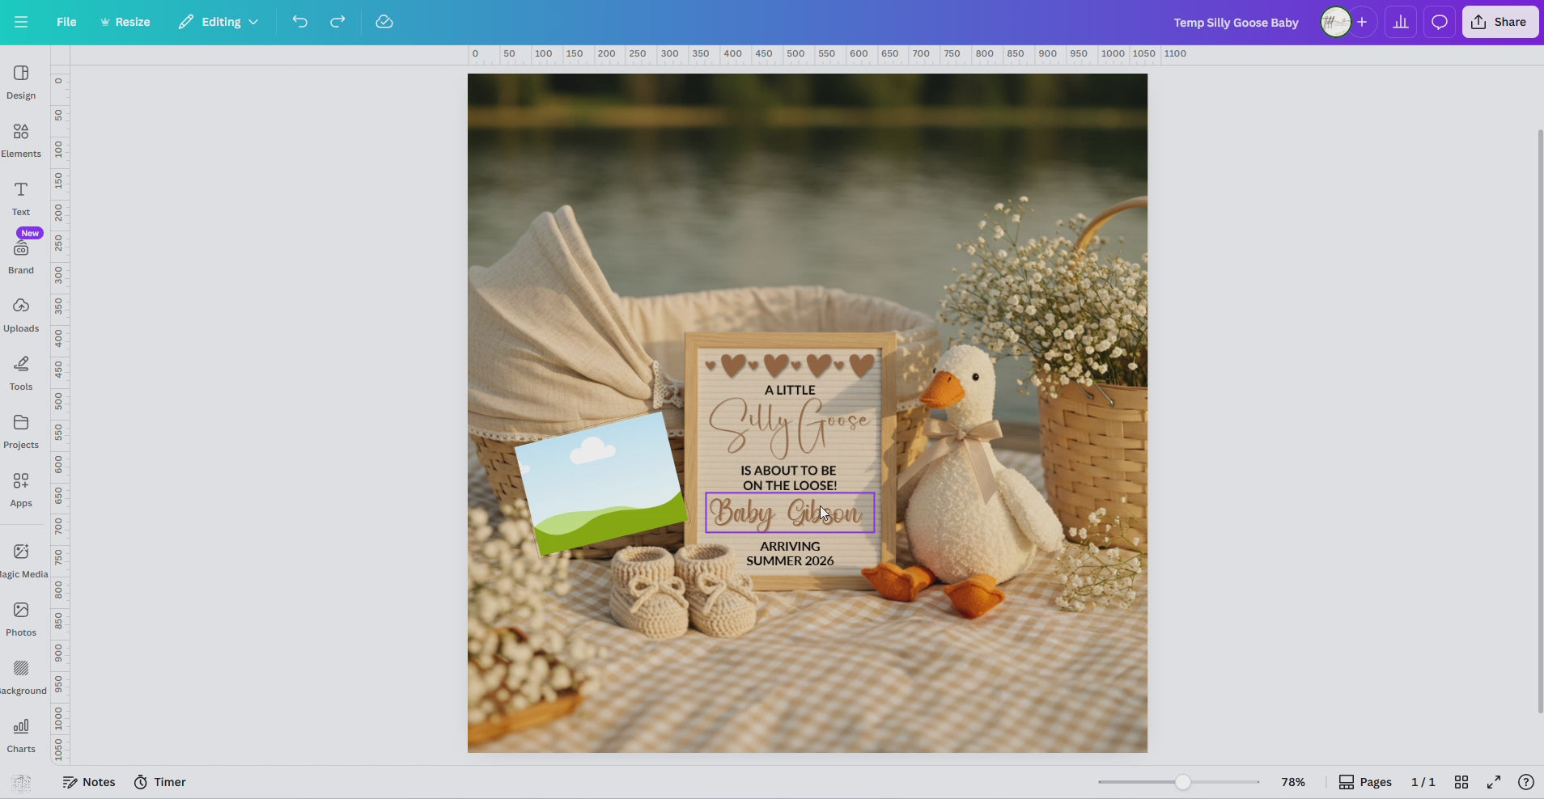Click the Share button
1544x799 pixels.
coord(1500,22)
